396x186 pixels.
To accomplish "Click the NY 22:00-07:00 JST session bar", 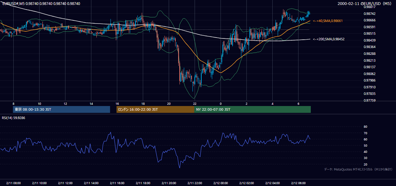I will coord(253,109).
